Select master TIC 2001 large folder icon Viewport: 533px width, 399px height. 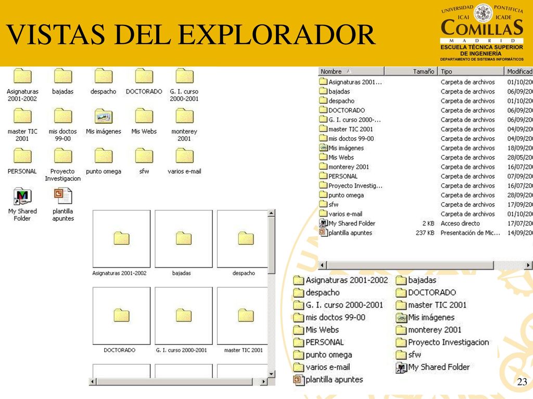[22, 116]
